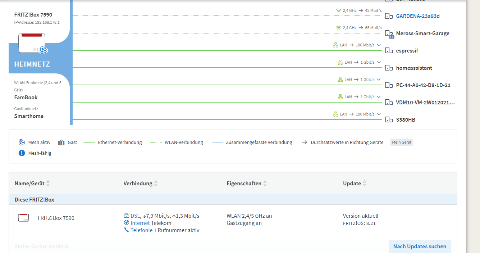Expand the VDM10-VM connection chevron
The image size is (480, 253).
coord(378,97)
